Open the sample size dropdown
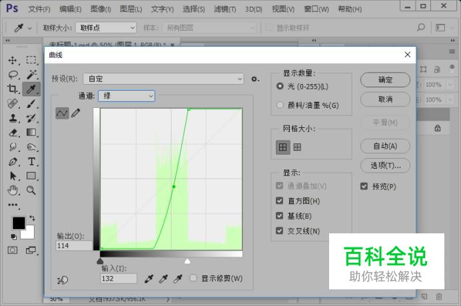The image size is (461, 306). 106,28
